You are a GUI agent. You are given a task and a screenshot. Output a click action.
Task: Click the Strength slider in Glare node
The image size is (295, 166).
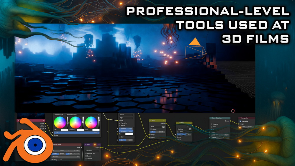126,128
